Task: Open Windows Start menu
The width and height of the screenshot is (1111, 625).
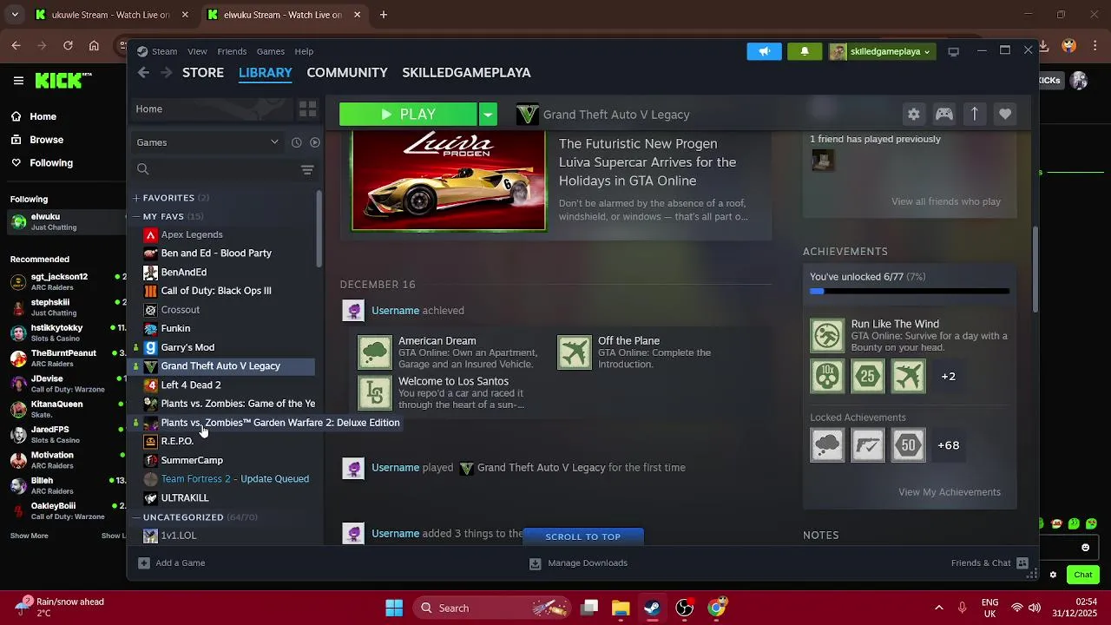Action: pos(393,608)
